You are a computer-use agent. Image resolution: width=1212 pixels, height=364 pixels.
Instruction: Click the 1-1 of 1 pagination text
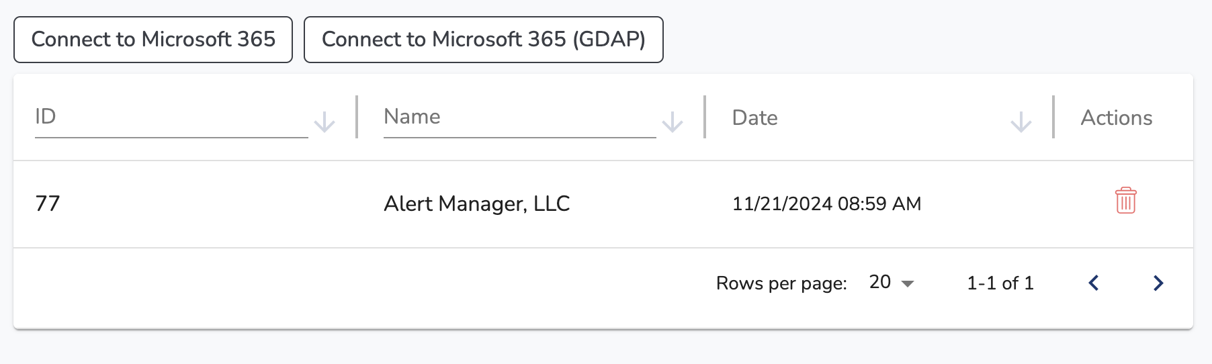1000,283
